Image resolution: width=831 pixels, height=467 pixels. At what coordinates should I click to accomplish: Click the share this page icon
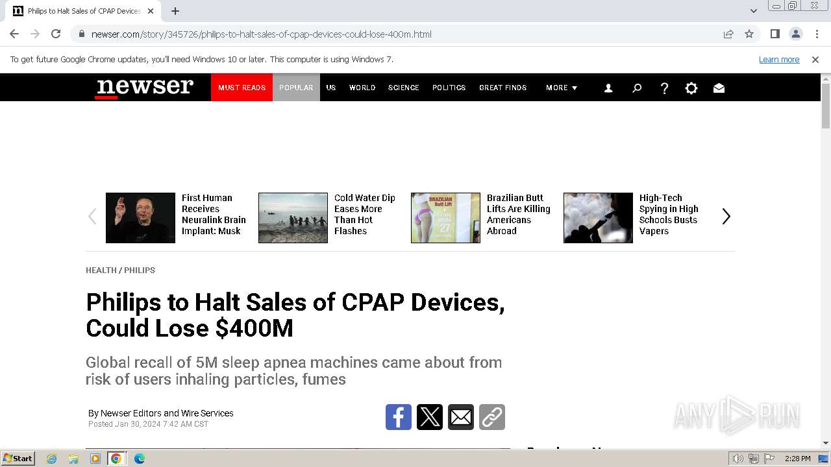click(728, 34)
